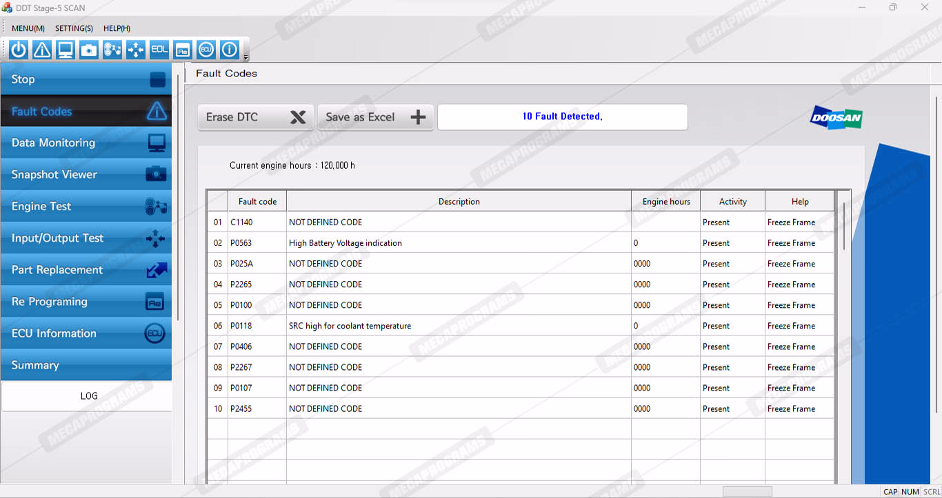
Task: Open the monitor icon in the toolbar
Action: [66, 50]
